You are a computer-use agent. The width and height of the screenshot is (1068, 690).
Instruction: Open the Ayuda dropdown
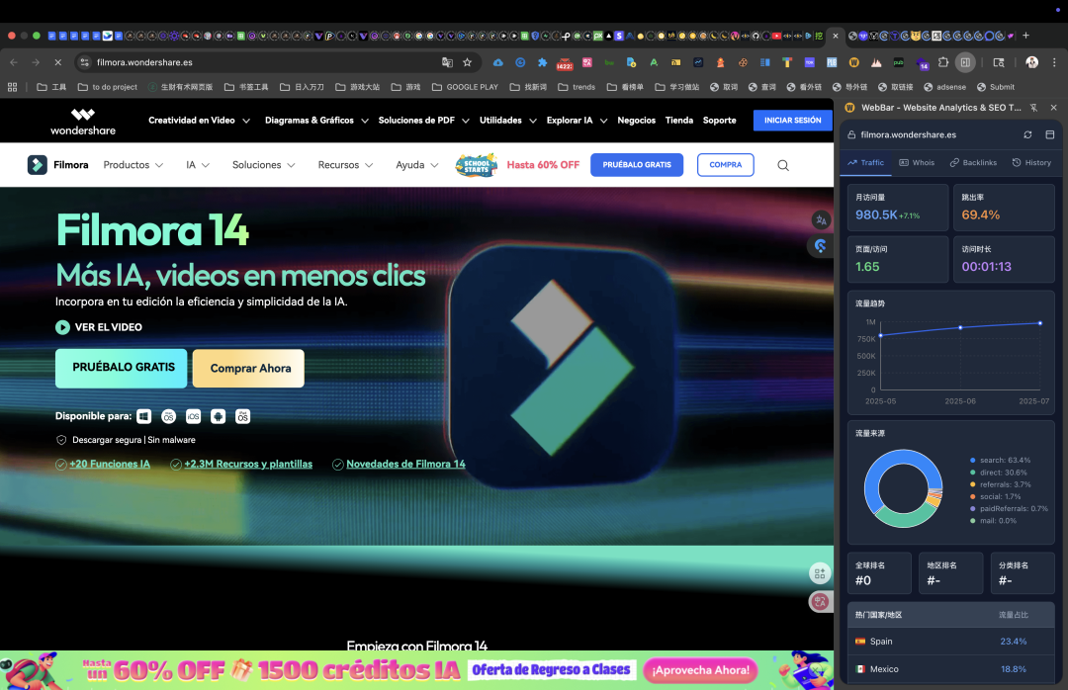[x=417, y=165]
